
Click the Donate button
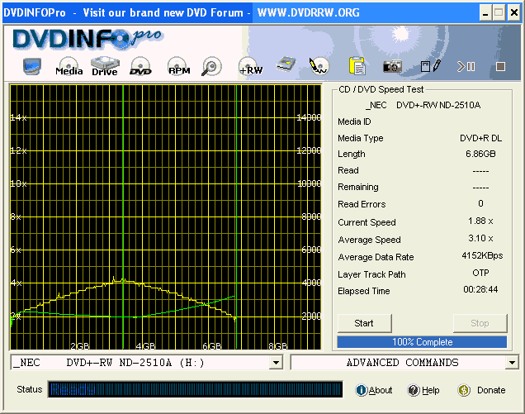(x=482, y=390)
